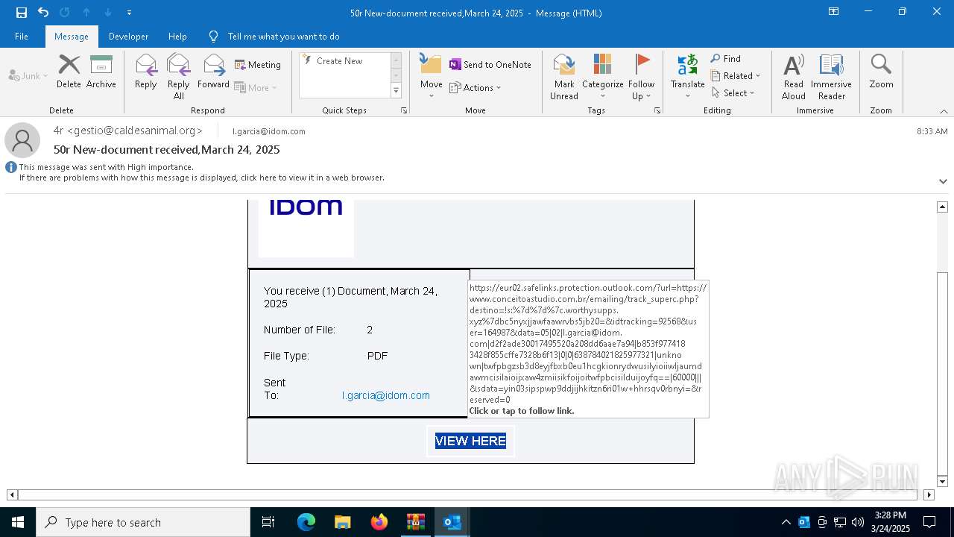The width and height of the screenshot is (954, 537).
Task: Open the Related dropdown
Action: click(x=736, y=75)
